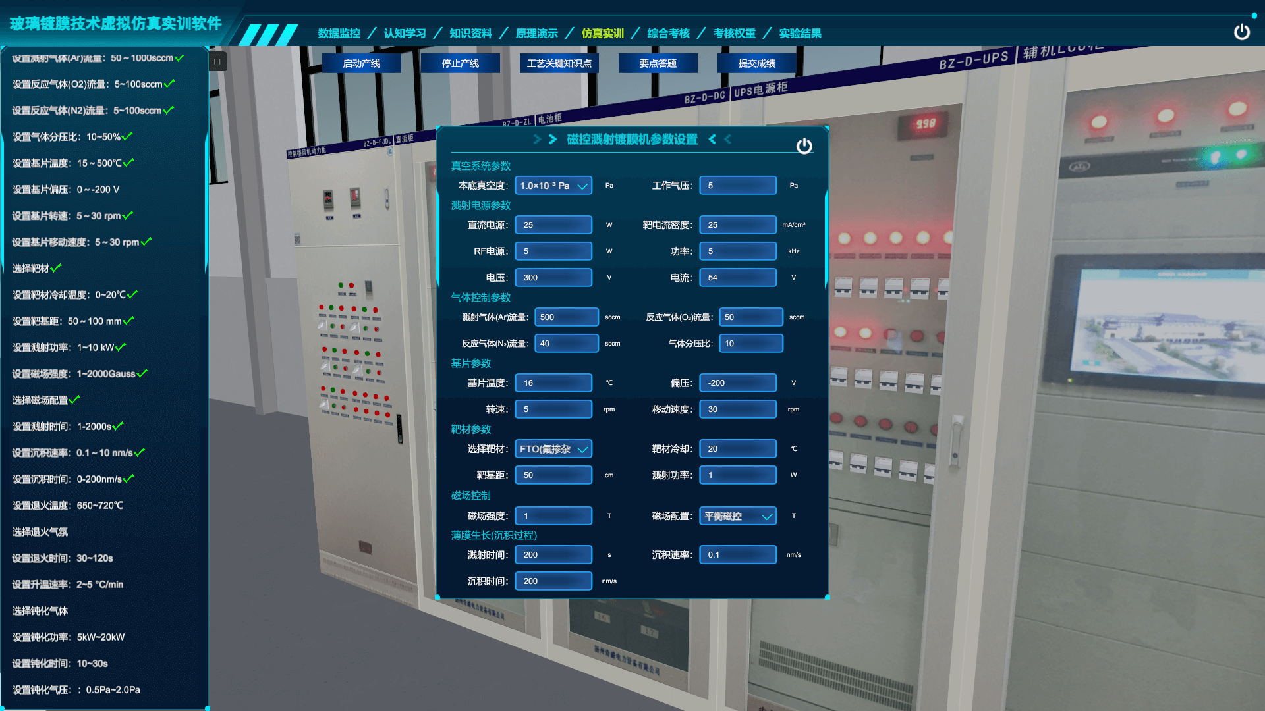
Task: Click the sidebar collapse handle icon
Action: coord(217,61)
